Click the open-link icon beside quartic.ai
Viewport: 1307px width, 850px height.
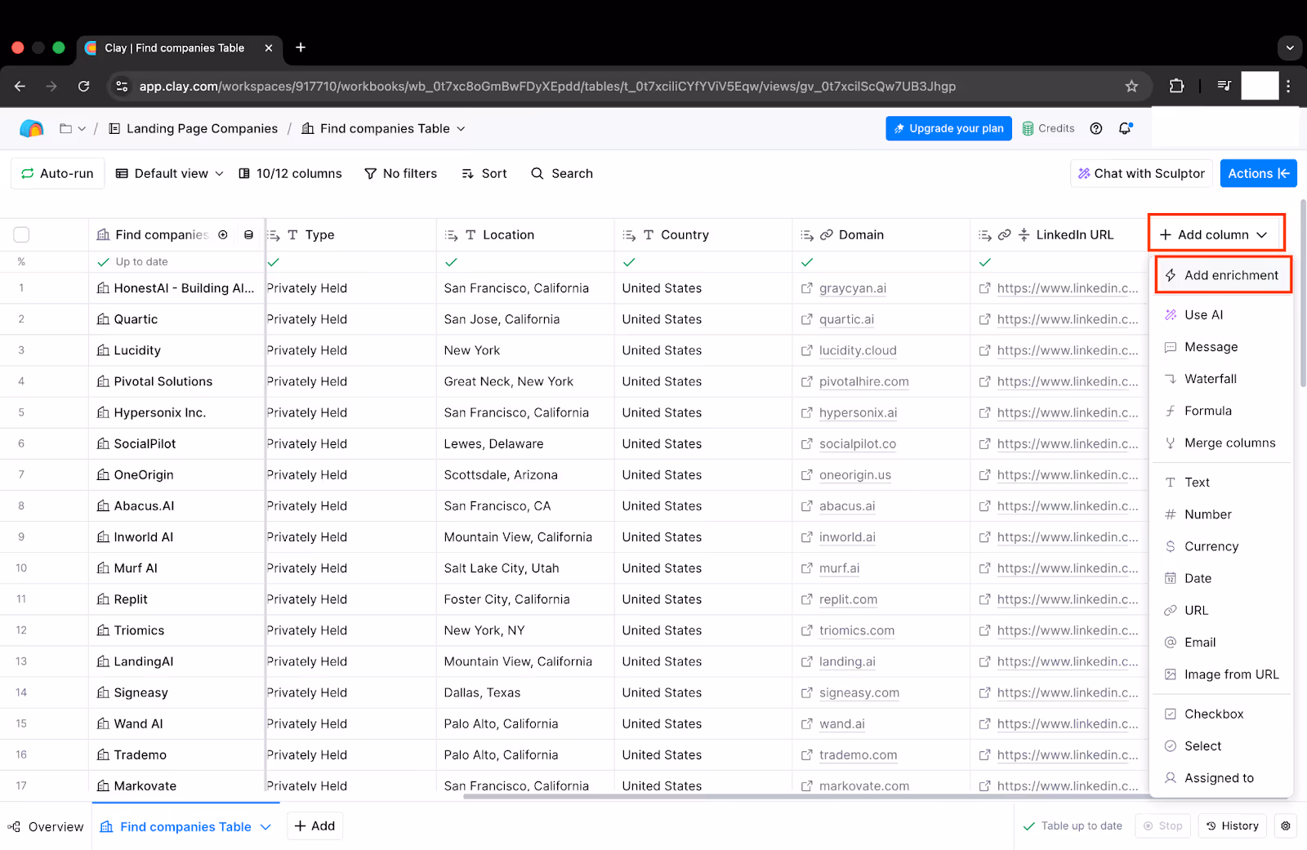(x=806, y=319)
